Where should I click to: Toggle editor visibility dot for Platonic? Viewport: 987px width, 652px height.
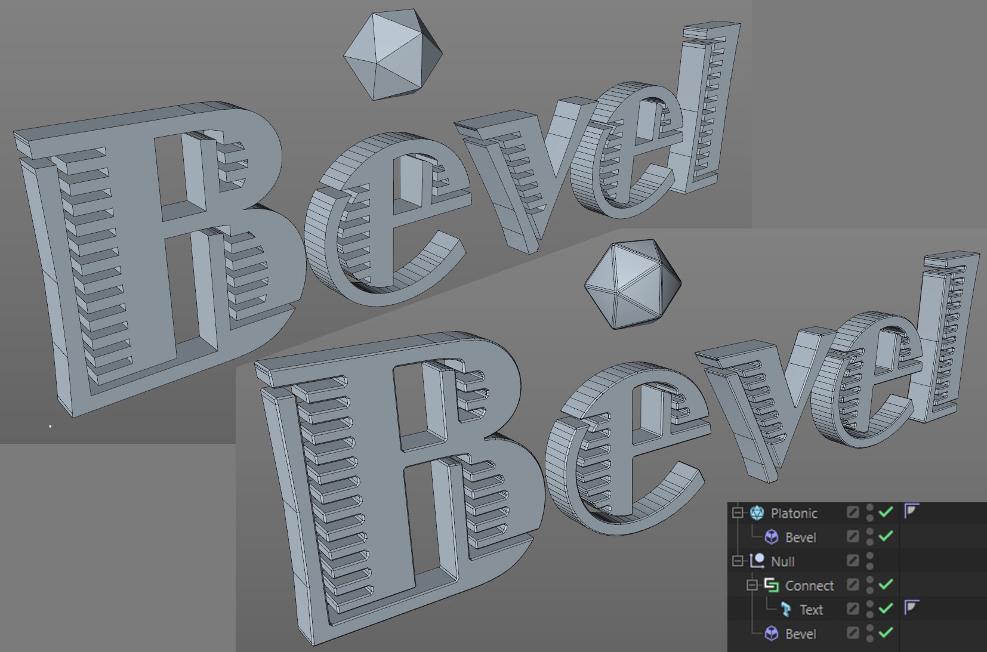[870, 508]
